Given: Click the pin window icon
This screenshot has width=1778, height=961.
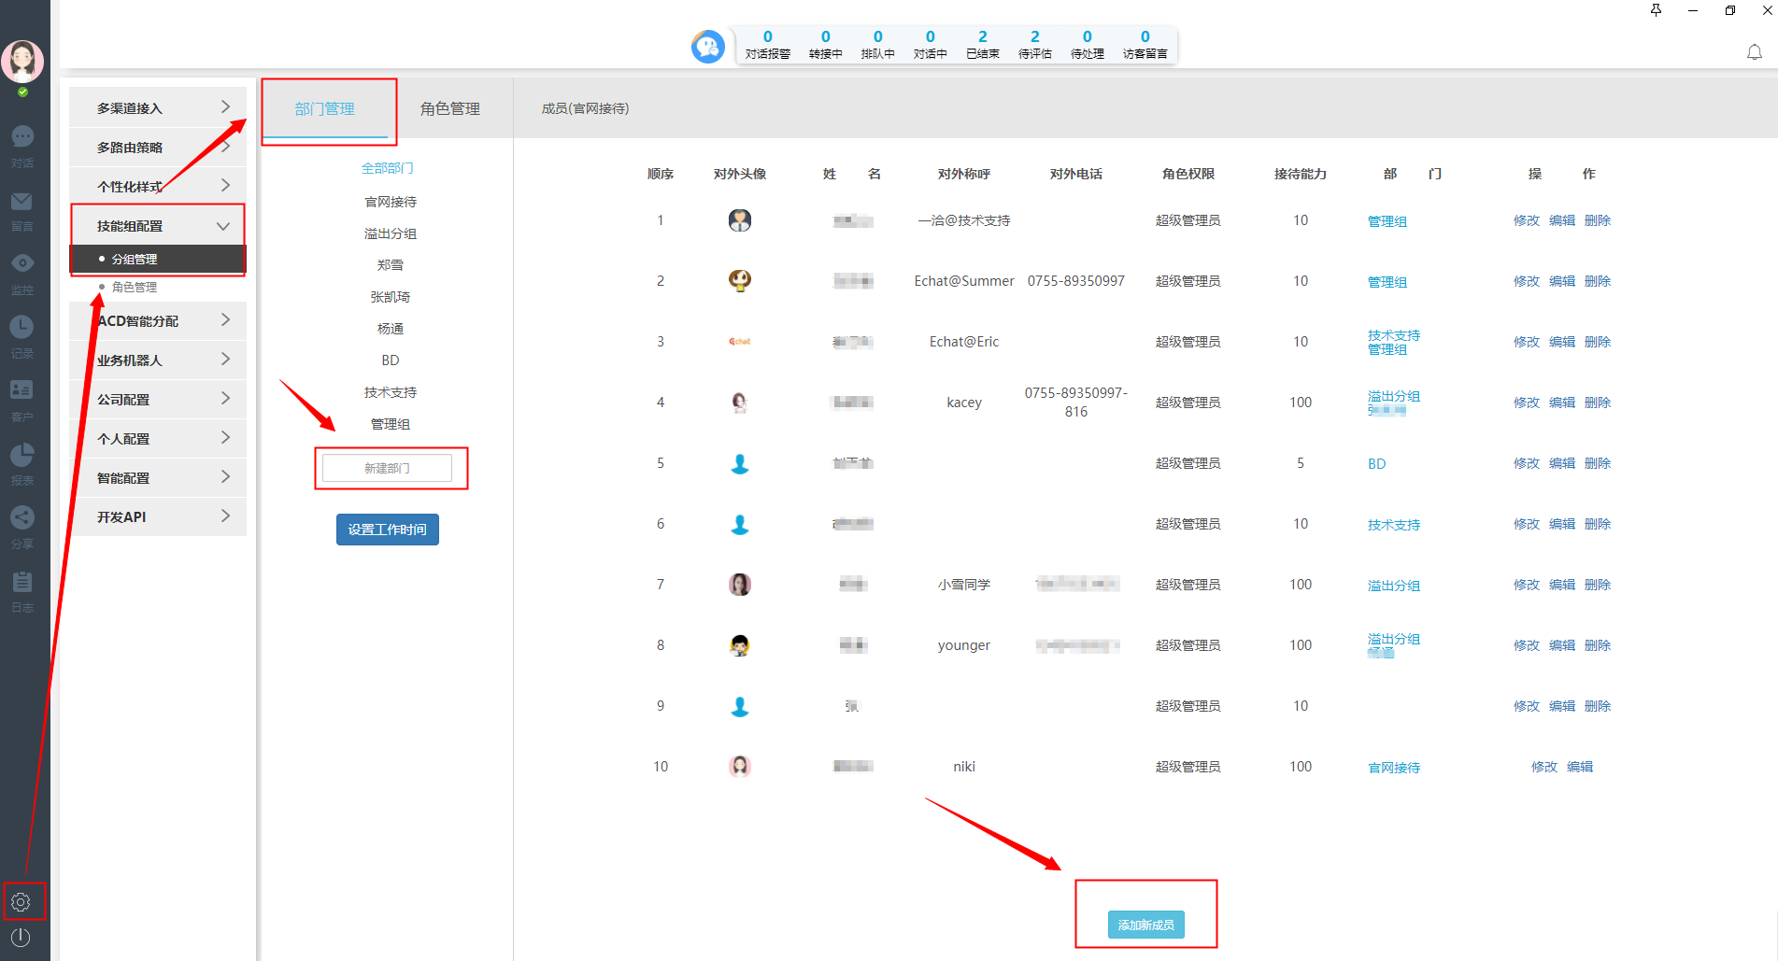Looking at the screenshot, I should point(1656,10).
